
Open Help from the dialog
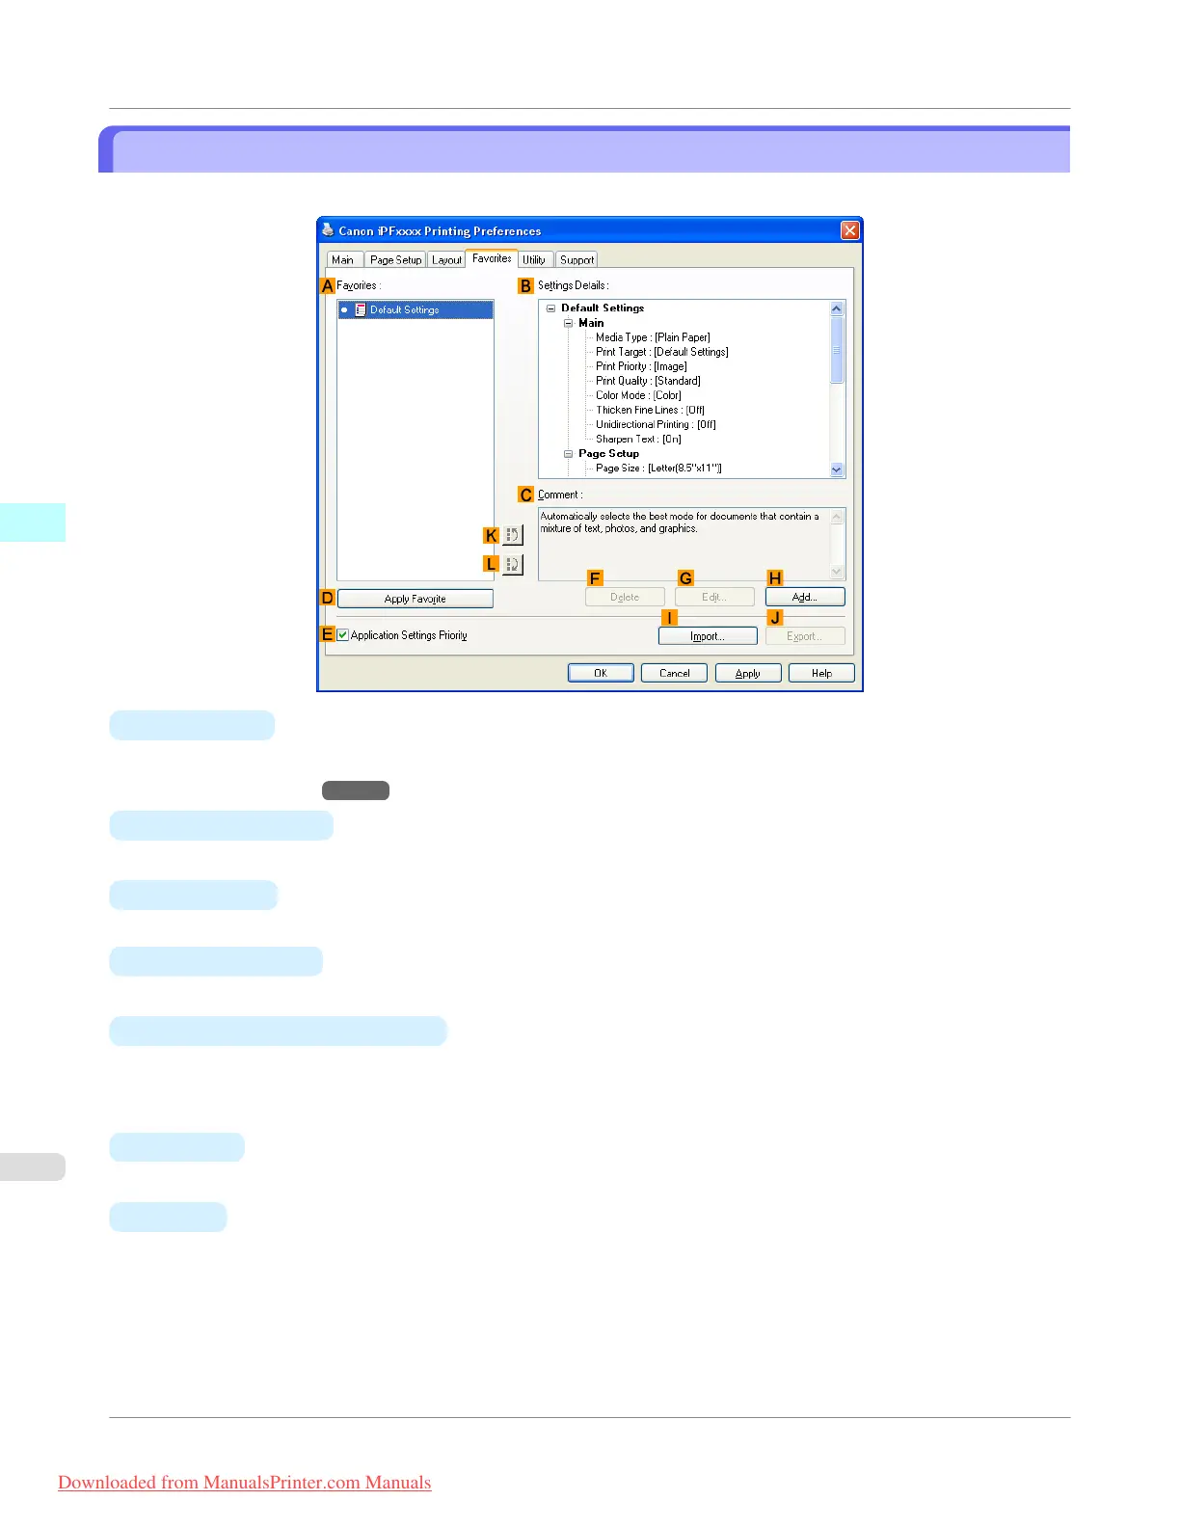[x=821, y=673]
